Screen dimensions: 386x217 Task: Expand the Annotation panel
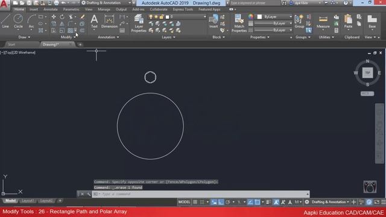click(109, 37)
